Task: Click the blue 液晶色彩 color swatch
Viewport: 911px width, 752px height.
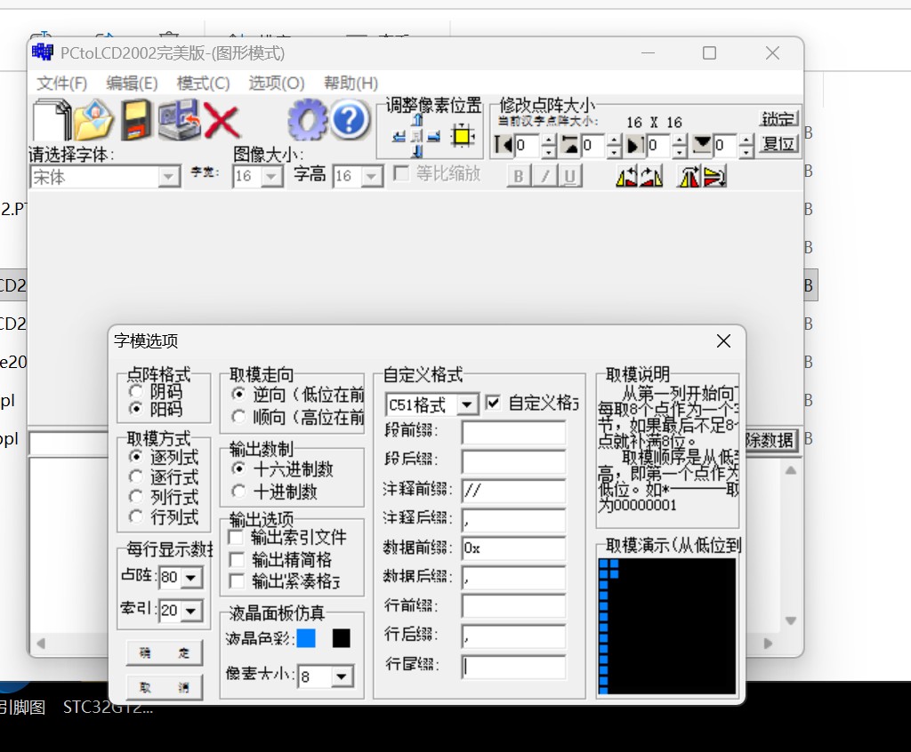Action: [306, 638]
